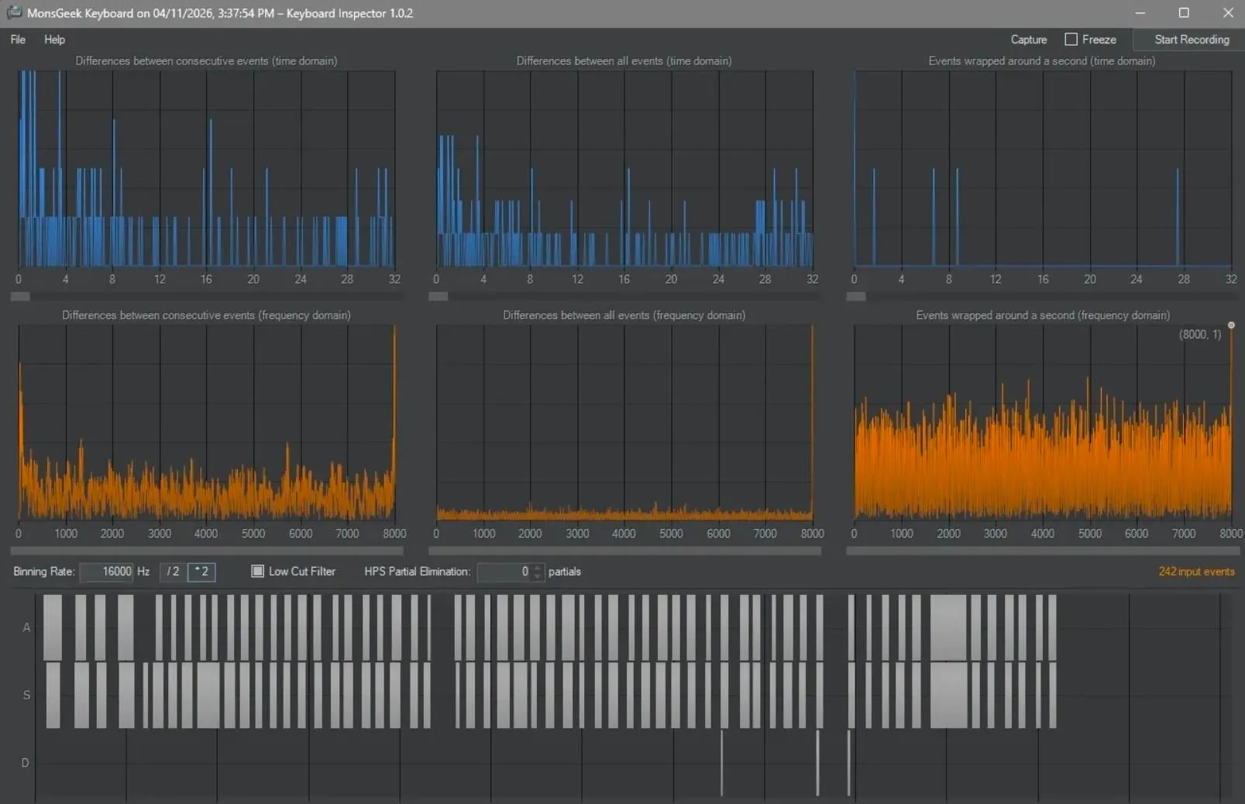This screenshot has height=804, width=1245.
Task: Enable the Freeze checkbox
Action: click(x=1071, y=40)
